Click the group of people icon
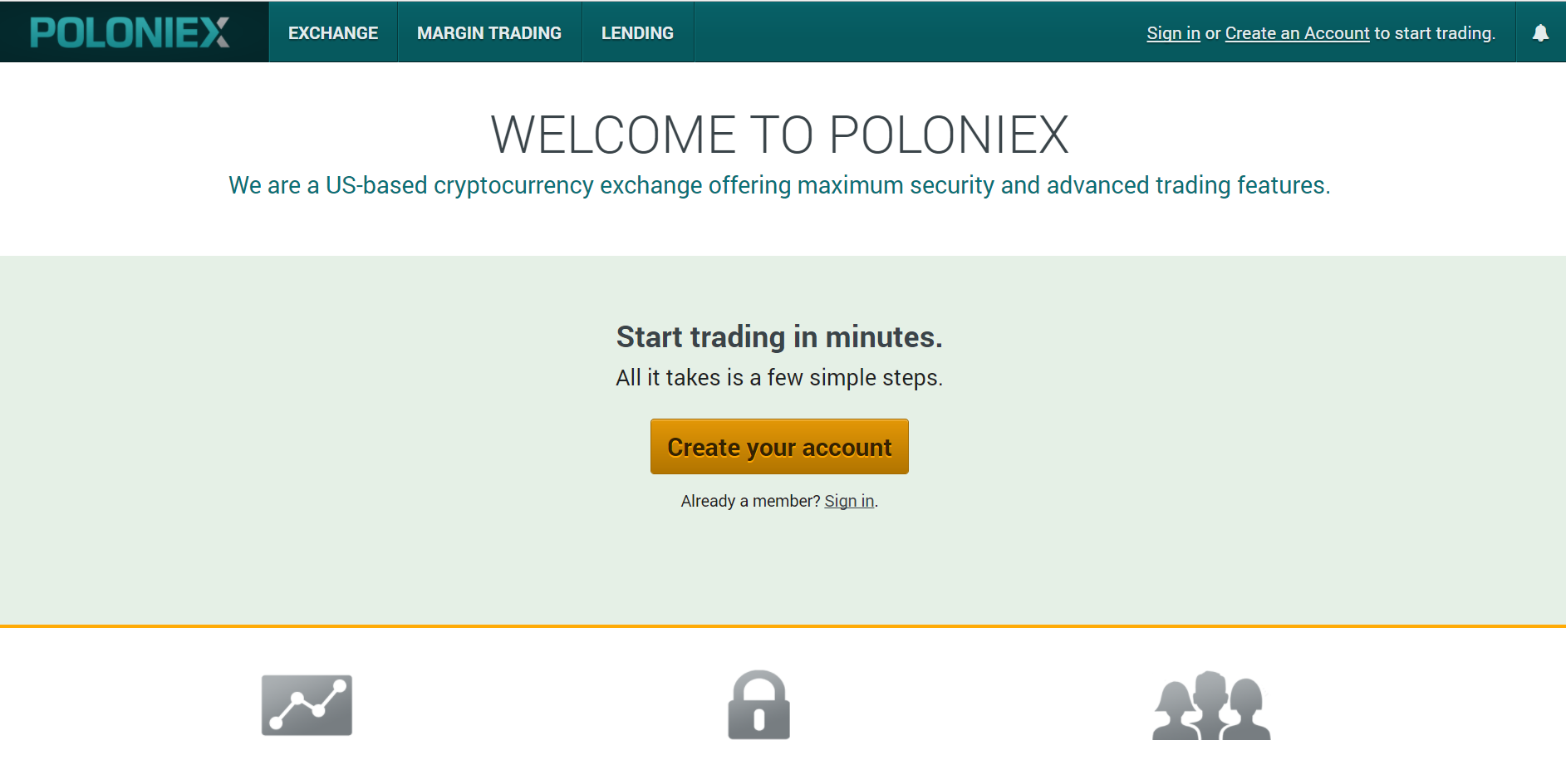The image size is (1566, 765). tap(1211, 705)
